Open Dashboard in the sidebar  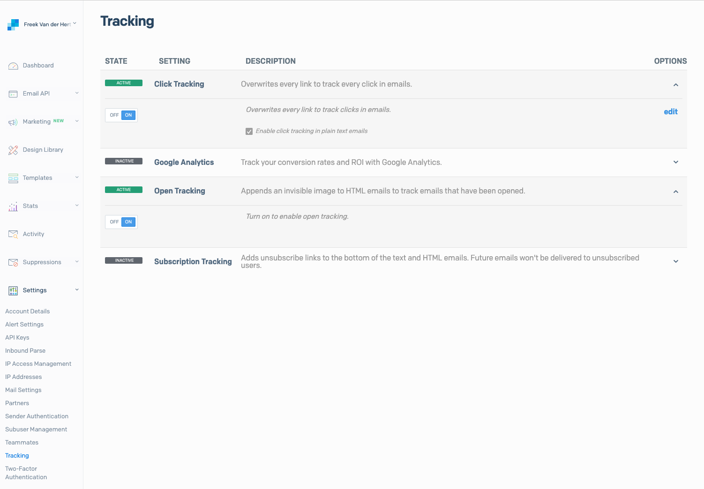point(38,66)
